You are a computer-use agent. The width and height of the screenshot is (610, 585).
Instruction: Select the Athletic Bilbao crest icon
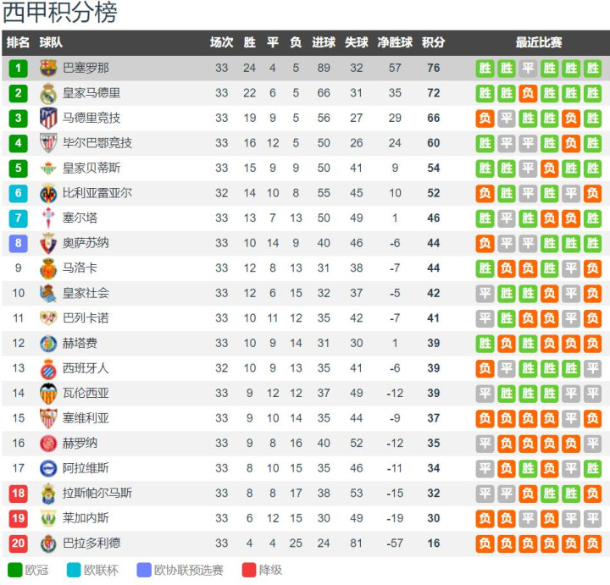[x=48, y=143]
